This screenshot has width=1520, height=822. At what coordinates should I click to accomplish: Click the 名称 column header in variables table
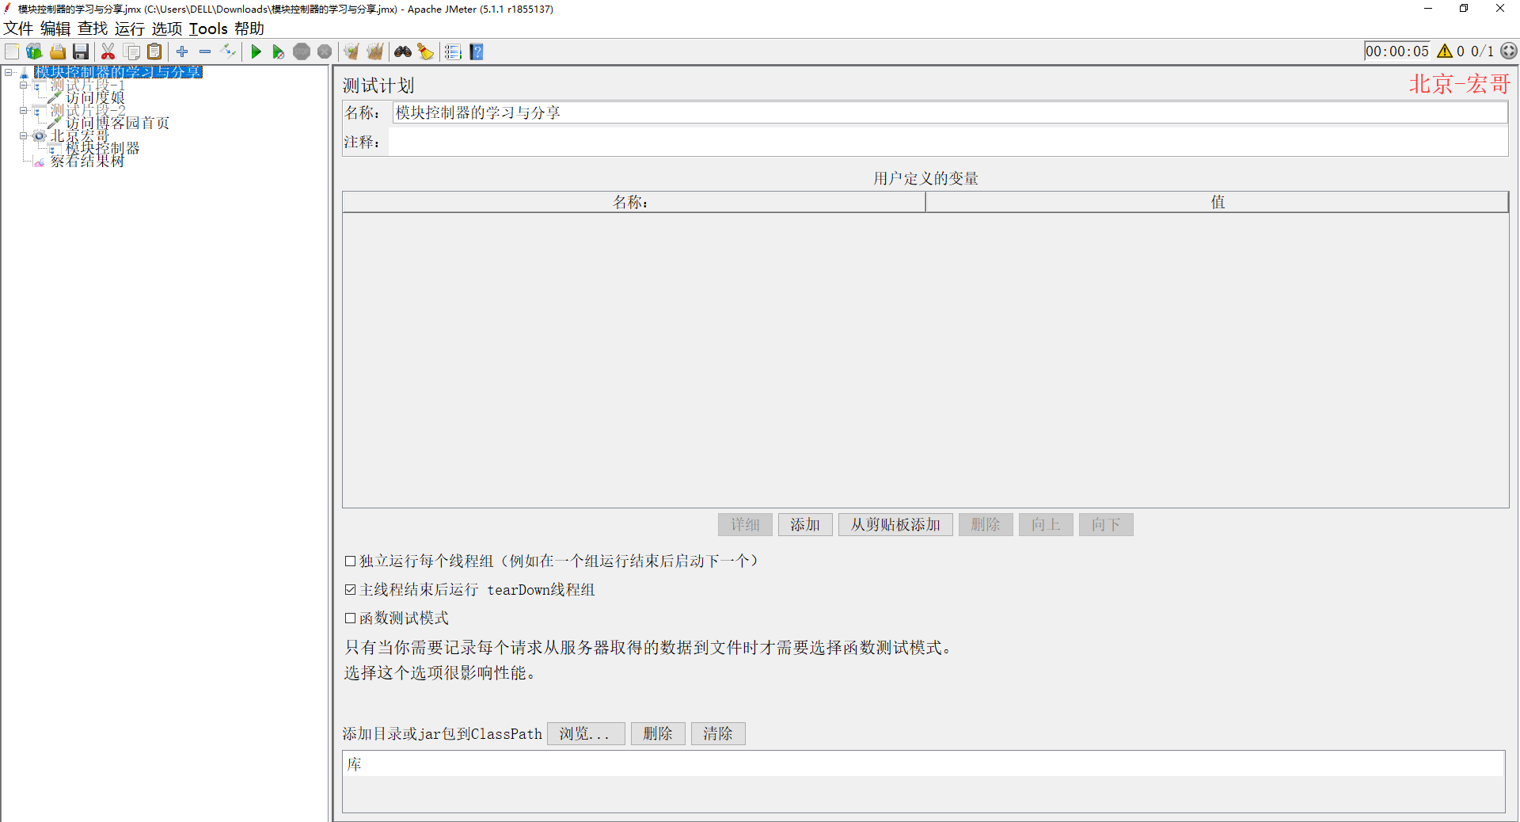click(633, 202)
